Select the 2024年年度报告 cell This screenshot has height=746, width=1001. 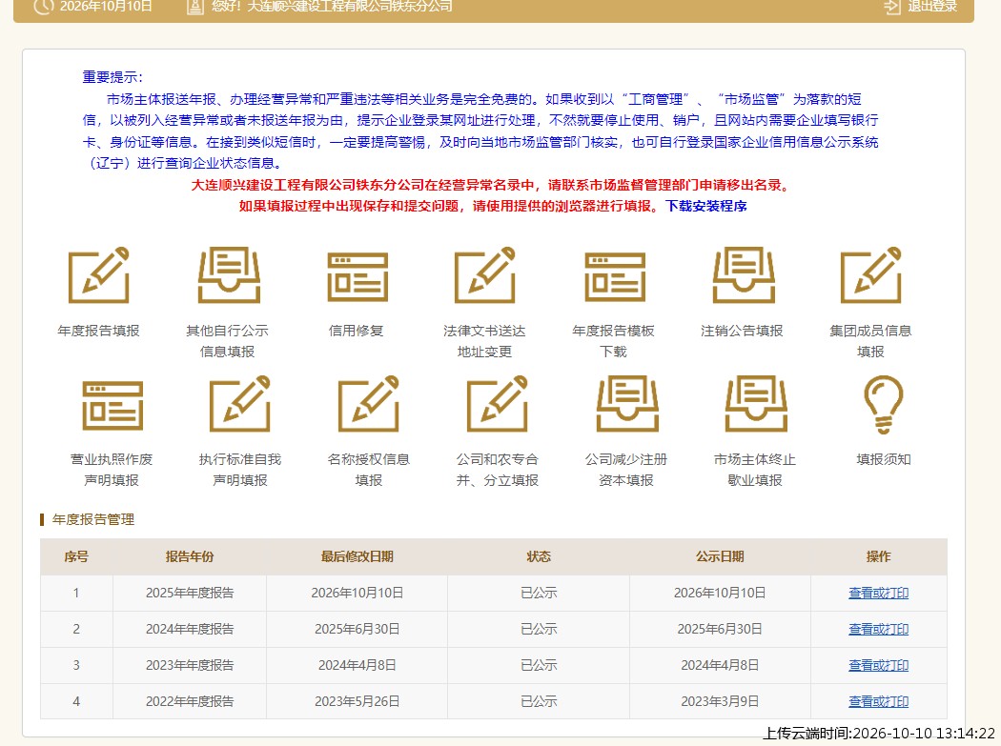point(190,629)
